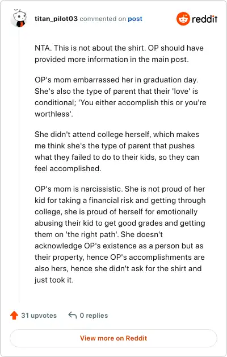This screenshot has width=227, height=357.
Task: Click the words 'just took it.'
Action: pos(54,280)
